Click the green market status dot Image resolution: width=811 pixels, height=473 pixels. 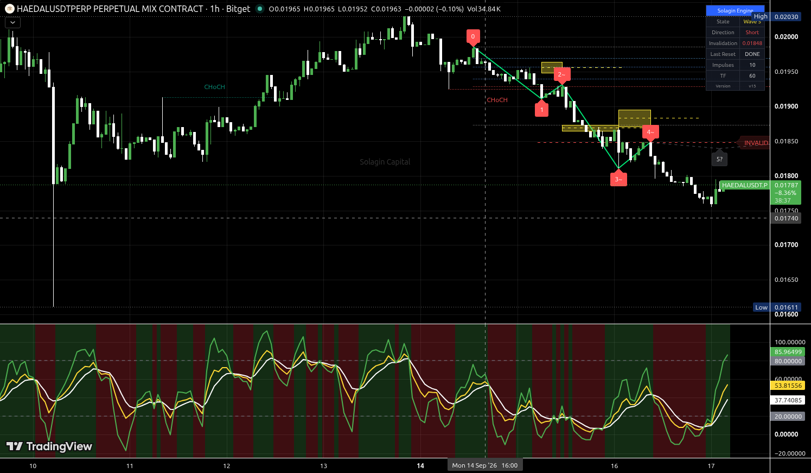(x=260, y=9)
